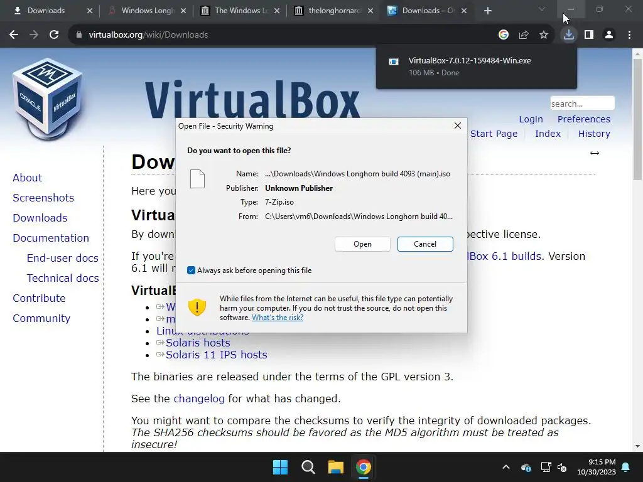The width and height of the screenshot is (643, 482).
Task: Open a new tab with plus button
Action: coord(487,11)
